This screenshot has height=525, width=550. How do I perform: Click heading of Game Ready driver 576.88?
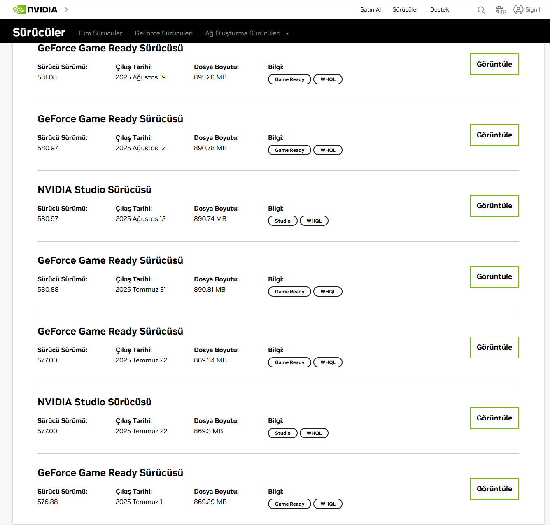pyautogui.click(x=110, y=473)
